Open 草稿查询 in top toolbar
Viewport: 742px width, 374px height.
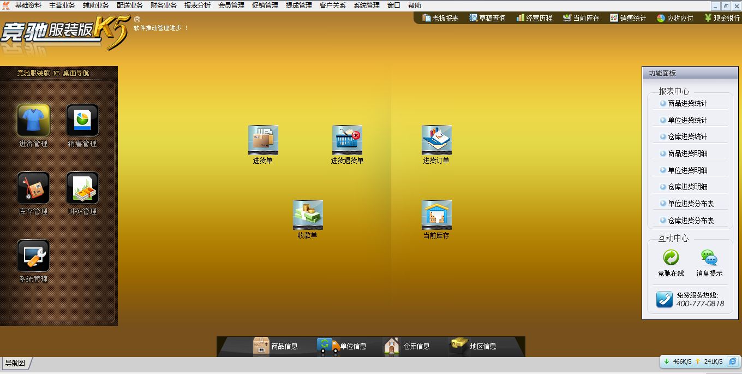point(488,18)
